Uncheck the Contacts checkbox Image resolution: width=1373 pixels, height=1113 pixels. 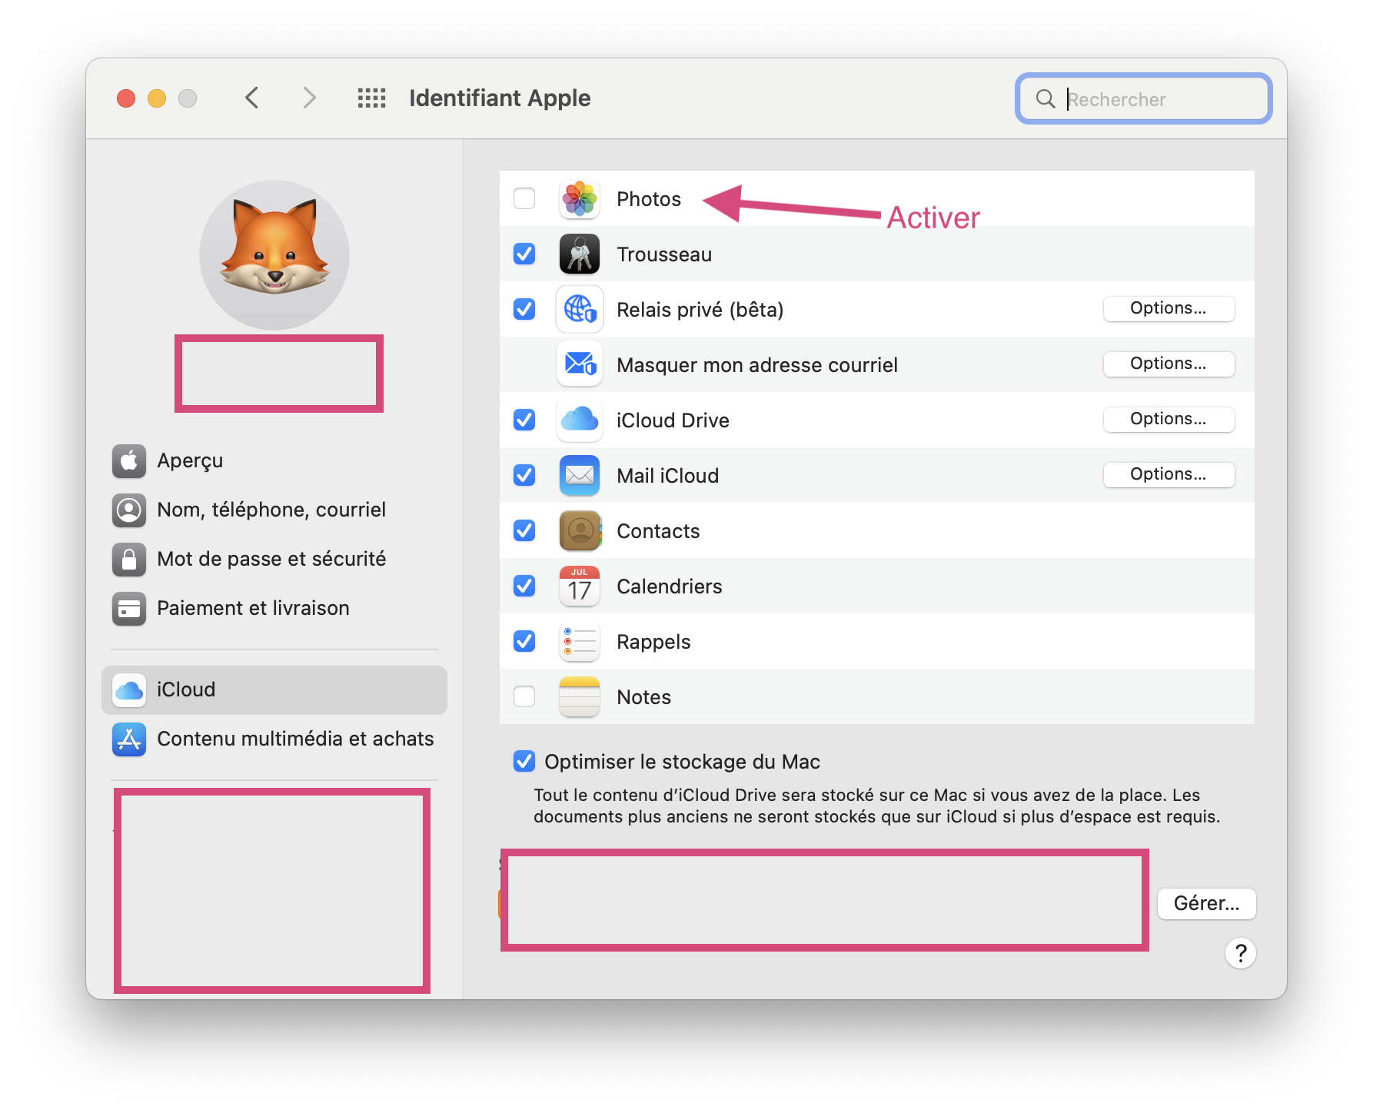pyautogui.click(x=524, y=530)
